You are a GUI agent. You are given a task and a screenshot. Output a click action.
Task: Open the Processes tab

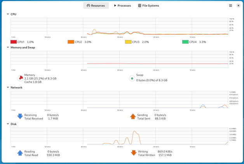pos(122,5)
